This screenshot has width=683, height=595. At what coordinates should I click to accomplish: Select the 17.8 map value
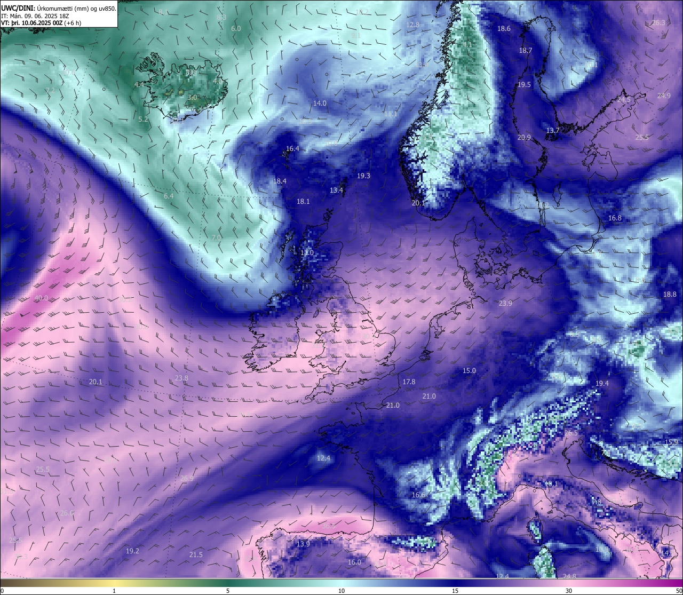(409, 382)
